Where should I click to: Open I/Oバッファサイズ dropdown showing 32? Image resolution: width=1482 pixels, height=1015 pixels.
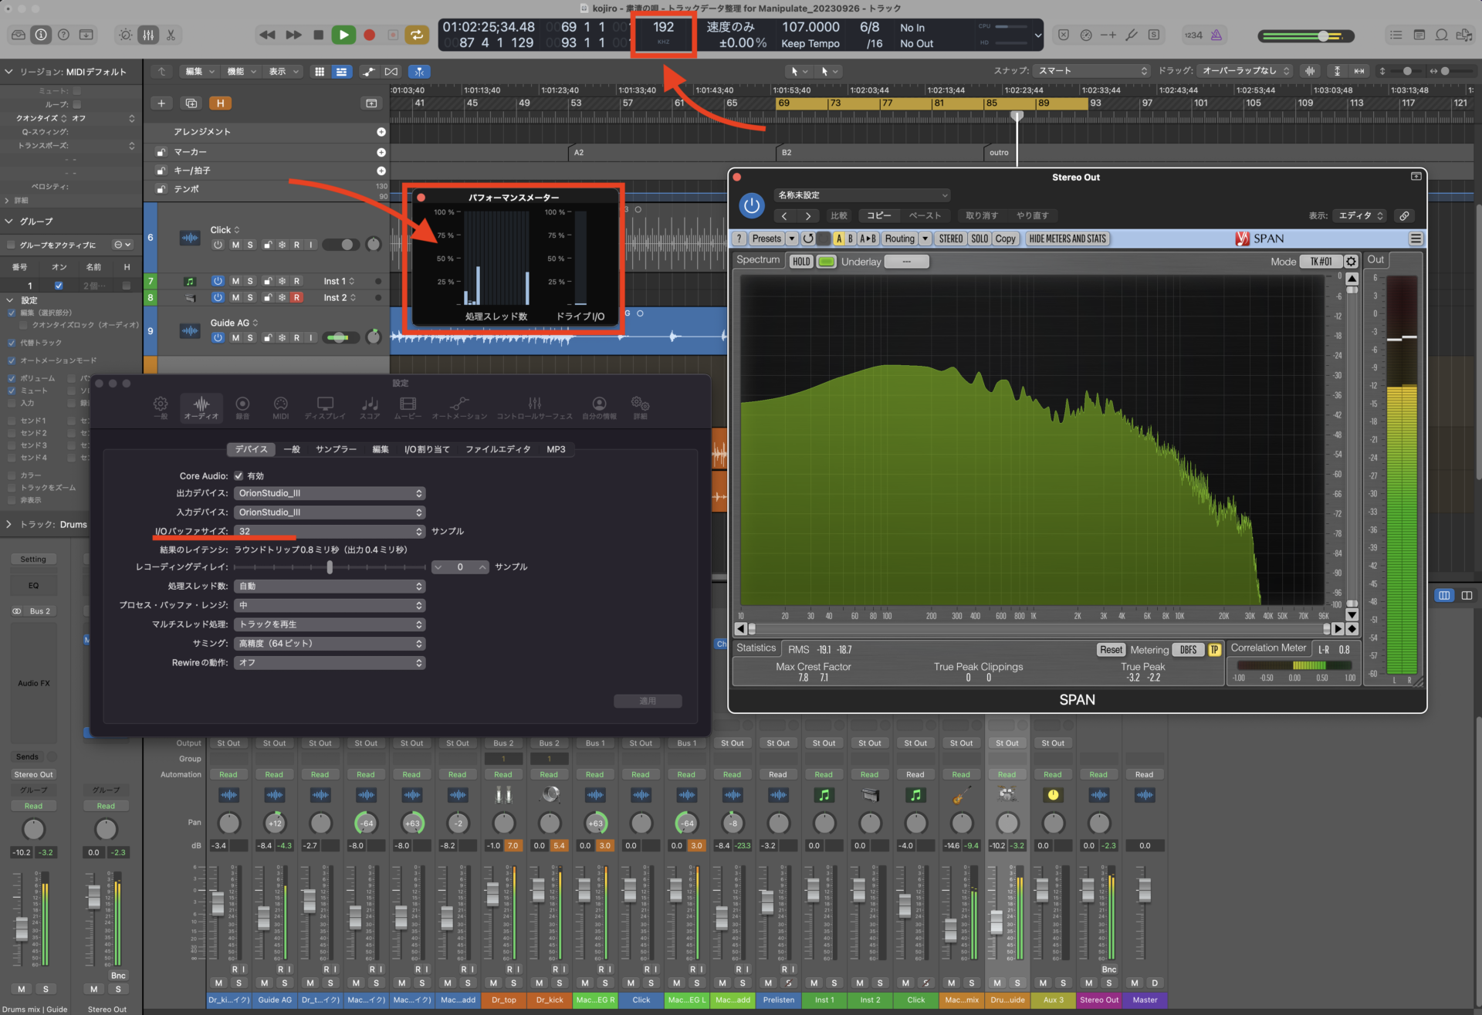(330, 531)
